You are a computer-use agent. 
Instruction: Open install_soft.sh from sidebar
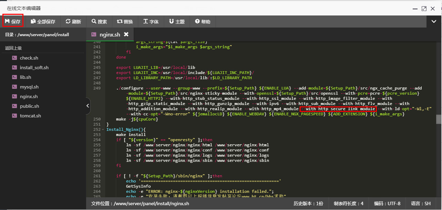click(x=34, y=67)
